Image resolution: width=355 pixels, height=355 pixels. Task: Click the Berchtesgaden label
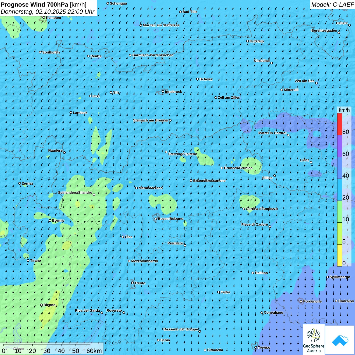point(324,30)
